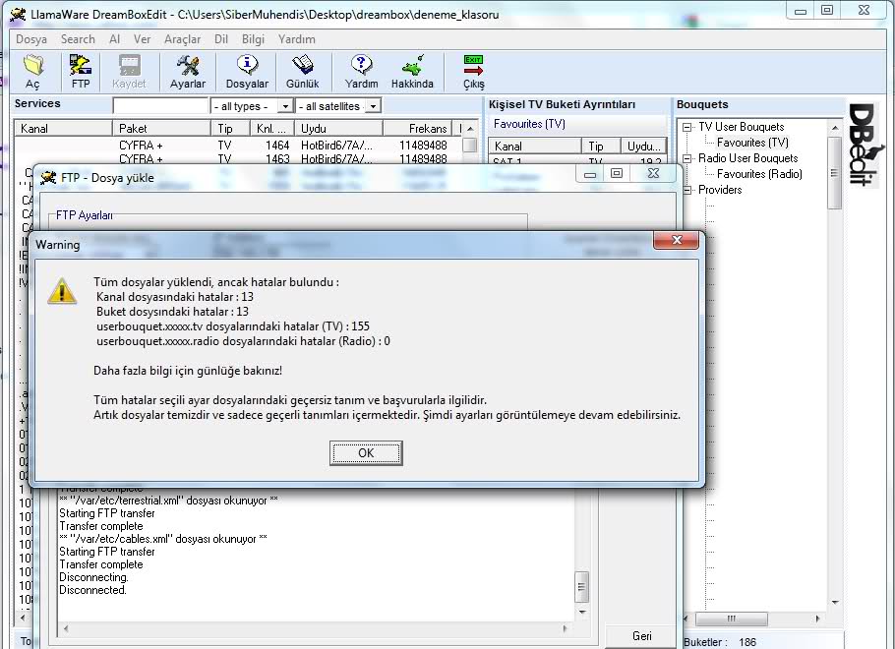Click LlamaWare title bar llama icon

(x=19, y=14)
